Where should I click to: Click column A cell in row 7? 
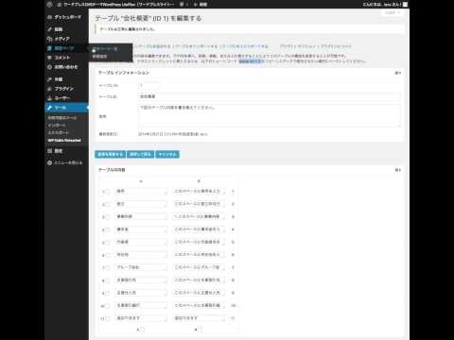click(x=141, y=268)
